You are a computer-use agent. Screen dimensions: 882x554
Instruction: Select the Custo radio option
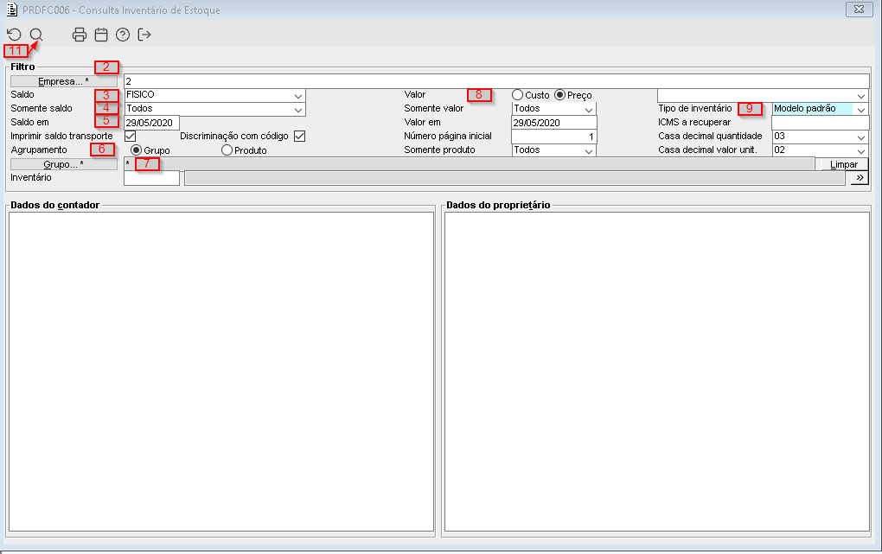coord(517,95)
